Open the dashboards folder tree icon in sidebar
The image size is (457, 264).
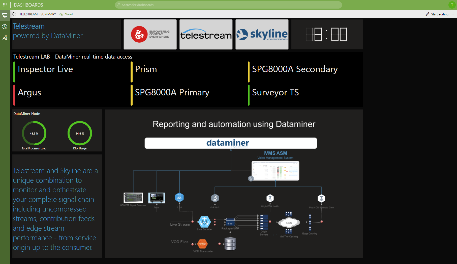5,16
